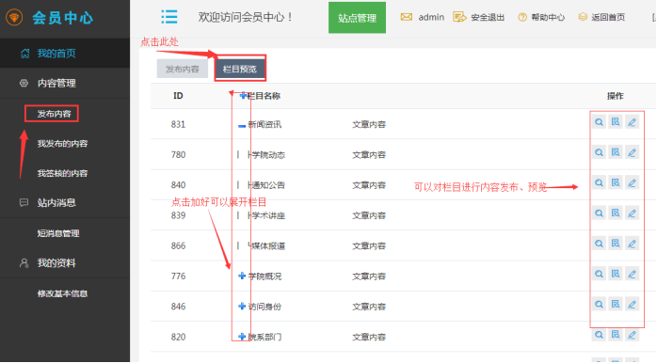Click the green 站点管理 button

pos(357,18)
